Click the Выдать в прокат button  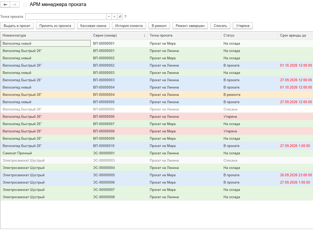pos(17,26)
